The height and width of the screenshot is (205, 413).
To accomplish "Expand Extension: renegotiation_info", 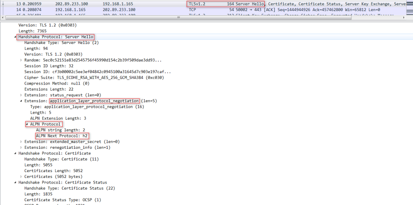I will 21,148.
